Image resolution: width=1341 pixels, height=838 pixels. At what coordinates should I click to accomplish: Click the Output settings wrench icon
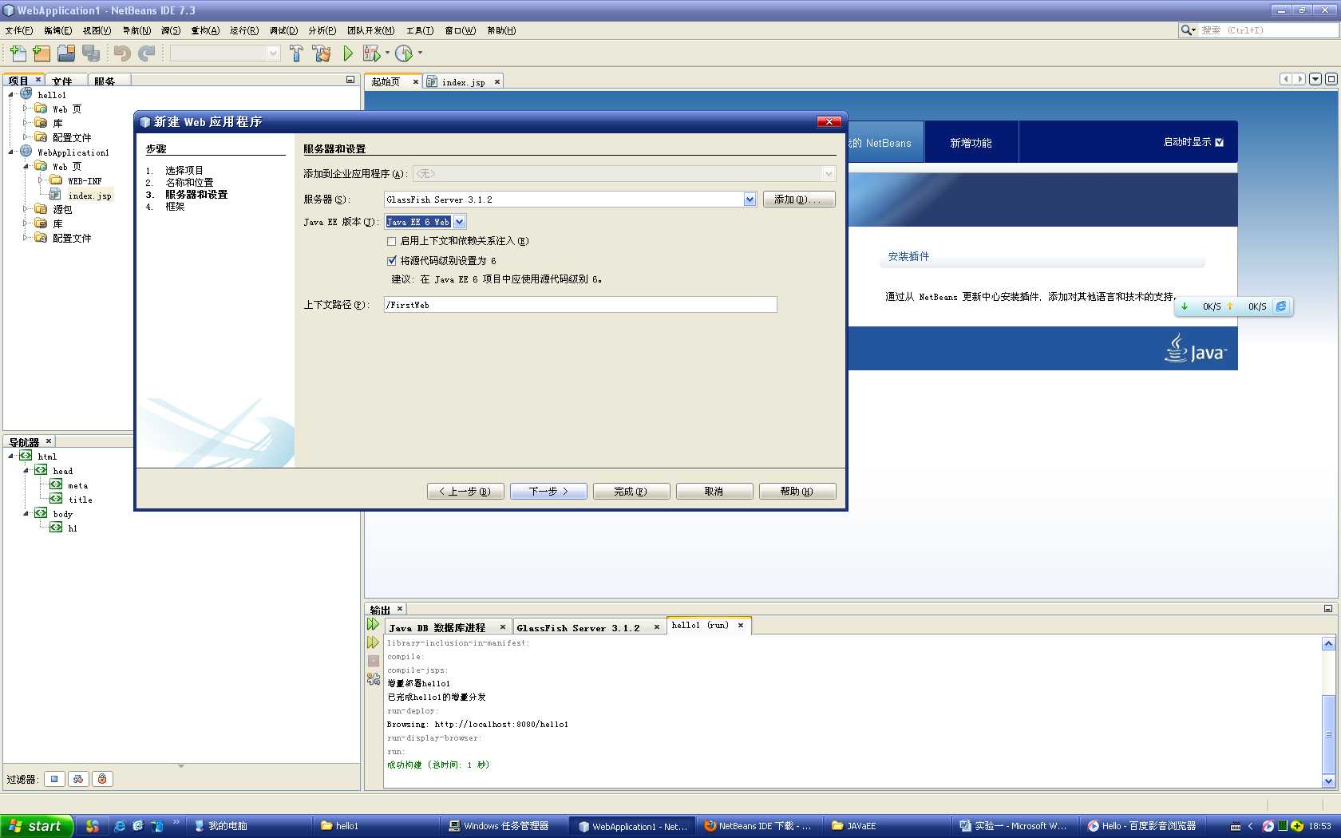374,679
